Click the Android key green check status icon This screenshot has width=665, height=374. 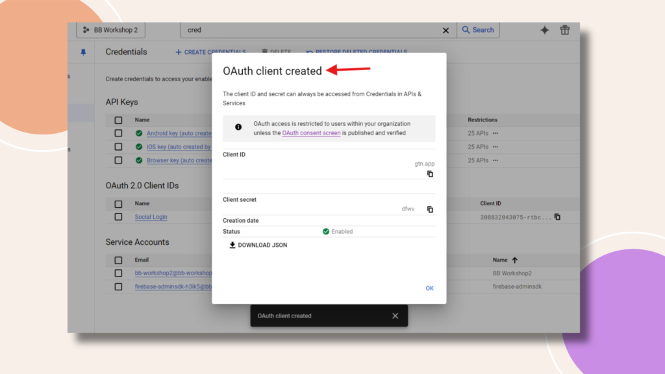click(x=139, y=134)
